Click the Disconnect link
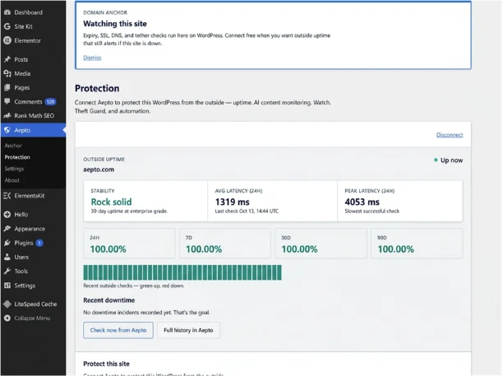The height and width of the screenshot is (376, 503). pyautogui.click(x=450, y=135)
